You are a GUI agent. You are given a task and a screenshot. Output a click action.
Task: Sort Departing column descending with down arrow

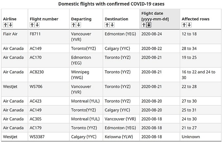78,25
